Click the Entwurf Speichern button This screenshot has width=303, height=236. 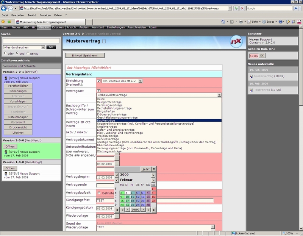tap(85, 55)
